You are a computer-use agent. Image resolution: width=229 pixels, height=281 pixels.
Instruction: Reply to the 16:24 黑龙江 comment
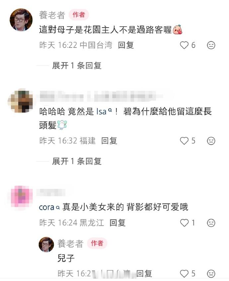tap(117, 223)
